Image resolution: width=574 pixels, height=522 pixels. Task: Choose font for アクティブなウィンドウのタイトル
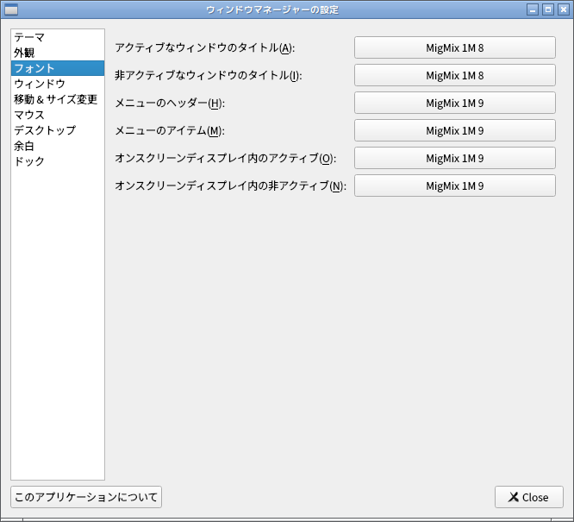455,47
